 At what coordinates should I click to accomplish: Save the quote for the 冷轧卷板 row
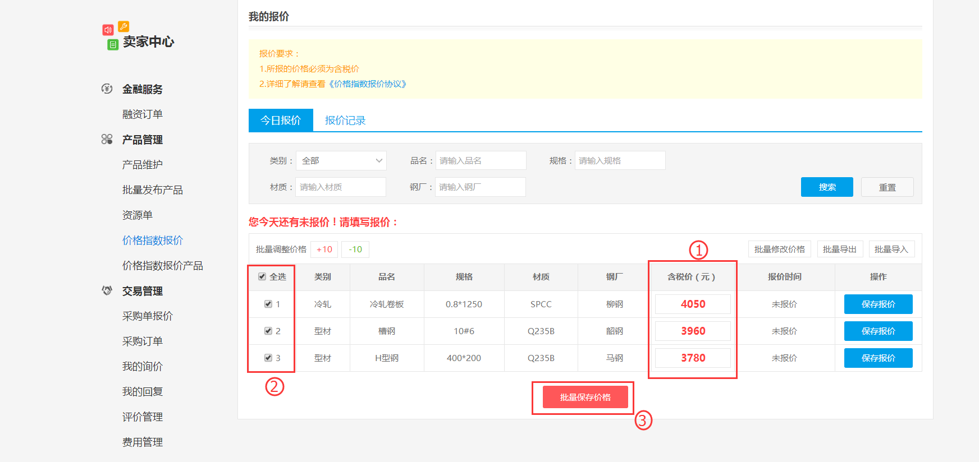point(879,304)
